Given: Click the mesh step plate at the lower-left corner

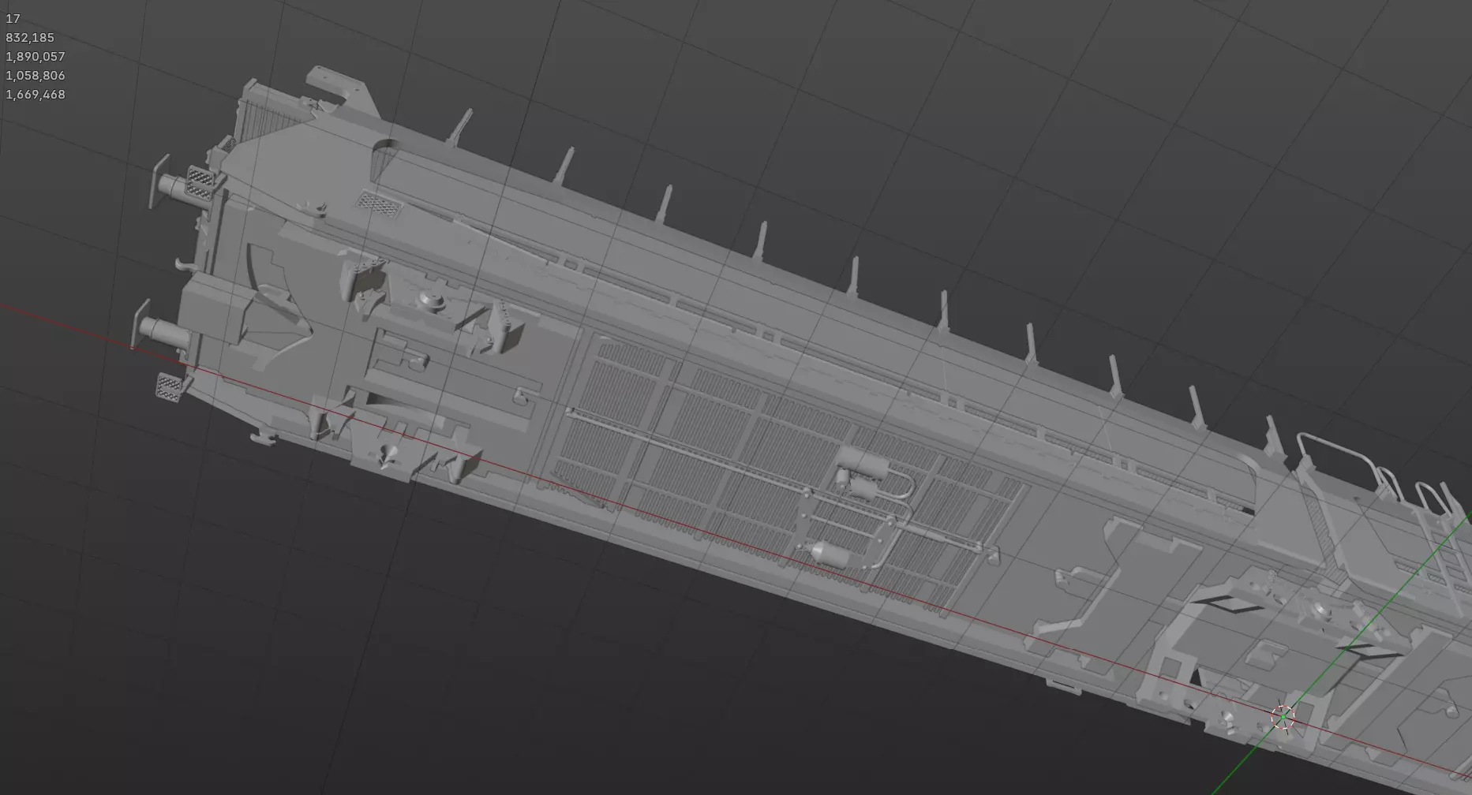Looking at the screenshot, I should (171, 388).
